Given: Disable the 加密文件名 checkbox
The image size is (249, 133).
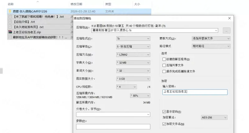Looking at the screenshot, I should point(164,124).
